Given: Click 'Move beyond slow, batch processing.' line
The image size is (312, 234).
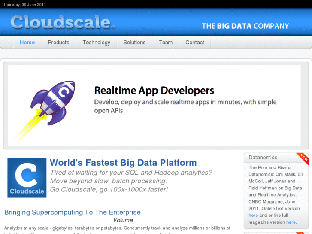Looking at the screenshot, I should point(109,181).
